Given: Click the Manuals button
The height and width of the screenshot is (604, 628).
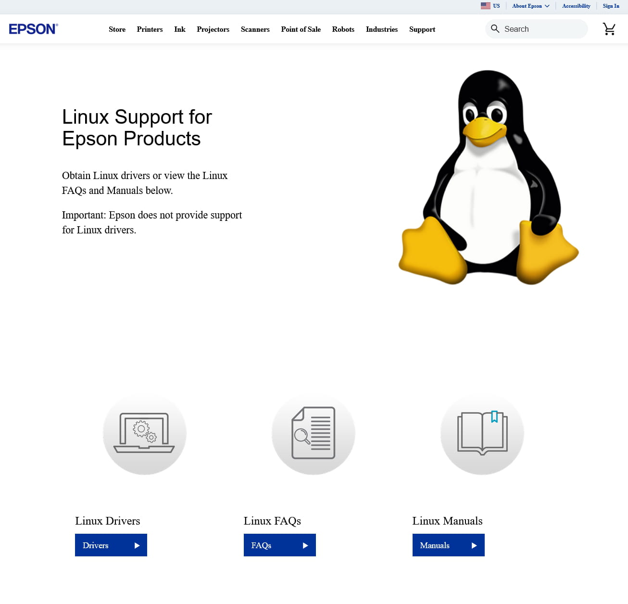Looking at the screenshot, I should click(x=449, y=545).
